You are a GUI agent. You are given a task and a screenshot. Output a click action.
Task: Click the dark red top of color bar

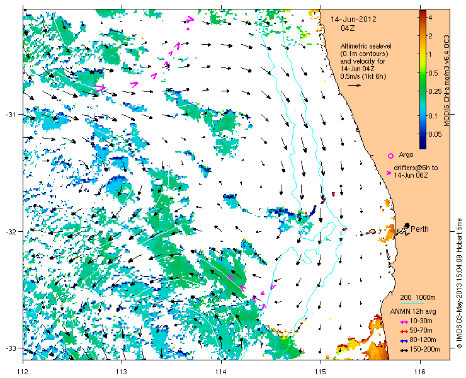point(423,13)
